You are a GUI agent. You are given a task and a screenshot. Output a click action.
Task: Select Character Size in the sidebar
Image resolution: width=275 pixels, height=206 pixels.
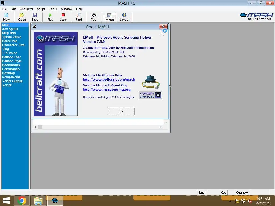(x=15, y=45)
